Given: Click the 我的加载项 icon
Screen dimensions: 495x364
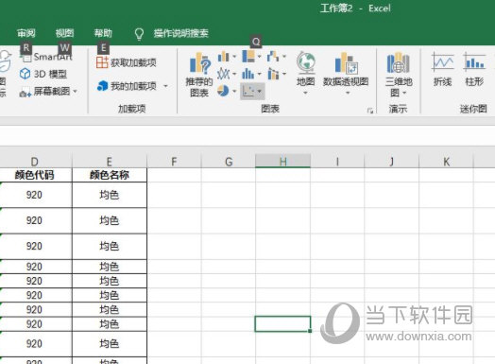Looking at the screenshot, I should pos(102,86).
